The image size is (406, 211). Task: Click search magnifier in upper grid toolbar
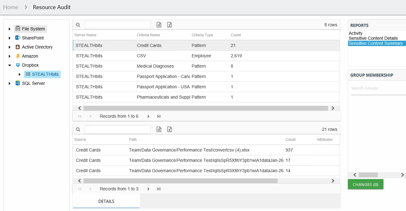coord(78,25)
